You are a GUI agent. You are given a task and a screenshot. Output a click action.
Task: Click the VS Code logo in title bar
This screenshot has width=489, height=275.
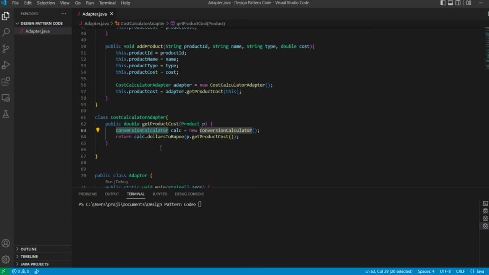(x=4, y=3)
